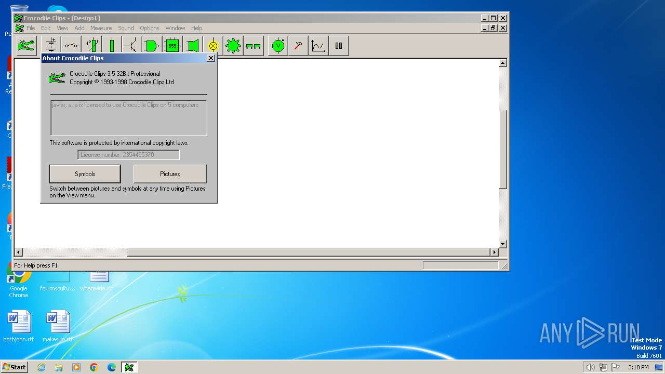Pause the simulation with pause icon

click(x=339, y=46)
